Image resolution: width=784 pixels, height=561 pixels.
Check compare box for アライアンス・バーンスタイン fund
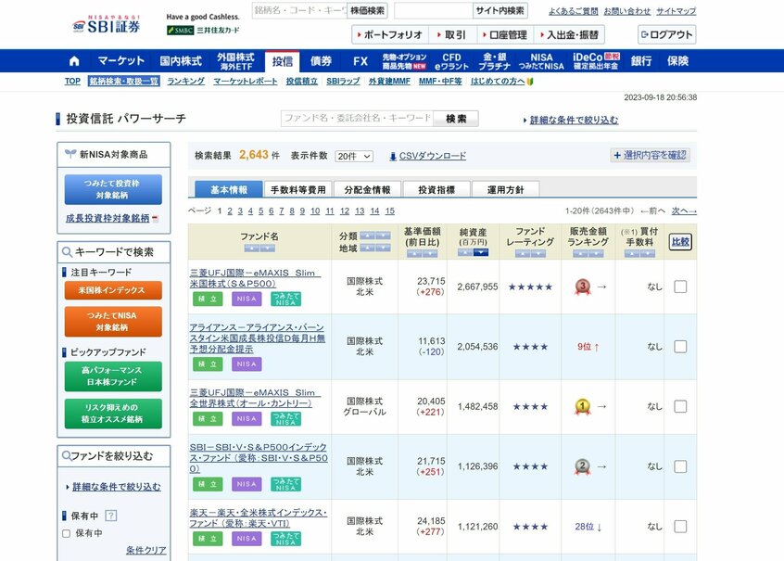(x=680, y=346)
